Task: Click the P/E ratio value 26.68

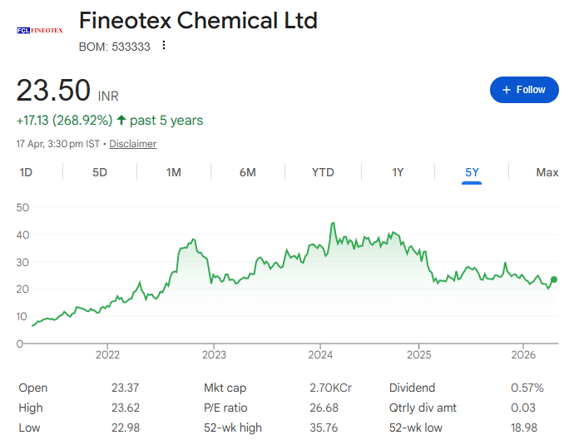Action: (323, 408)
